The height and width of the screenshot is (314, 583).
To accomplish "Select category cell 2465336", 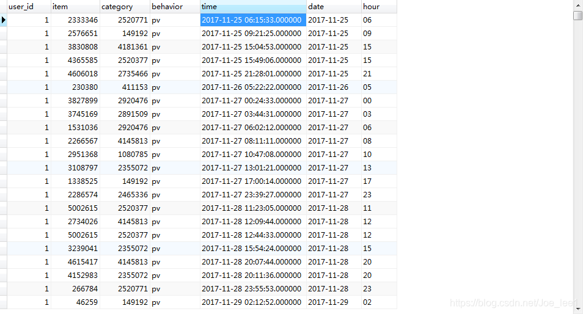I will (125, 195).
